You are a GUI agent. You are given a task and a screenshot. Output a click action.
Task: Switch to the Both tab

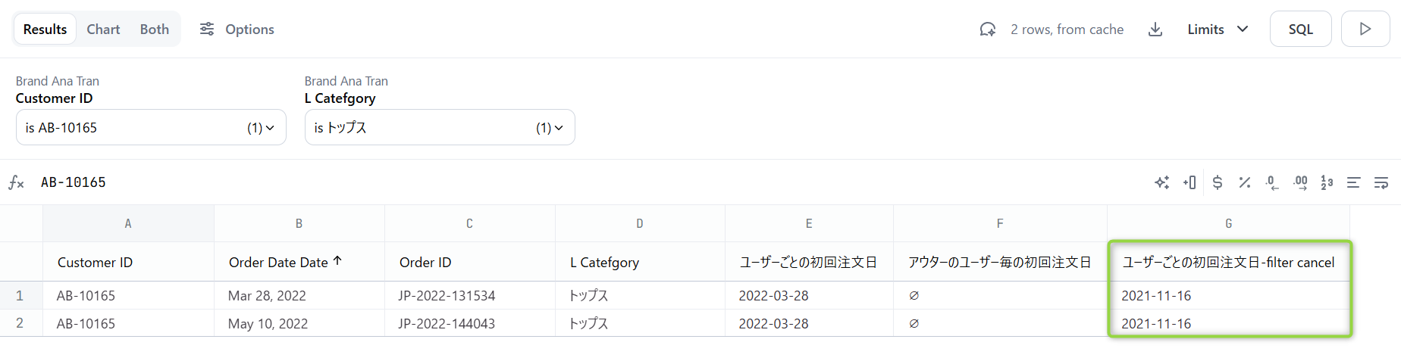click(155, 30)
